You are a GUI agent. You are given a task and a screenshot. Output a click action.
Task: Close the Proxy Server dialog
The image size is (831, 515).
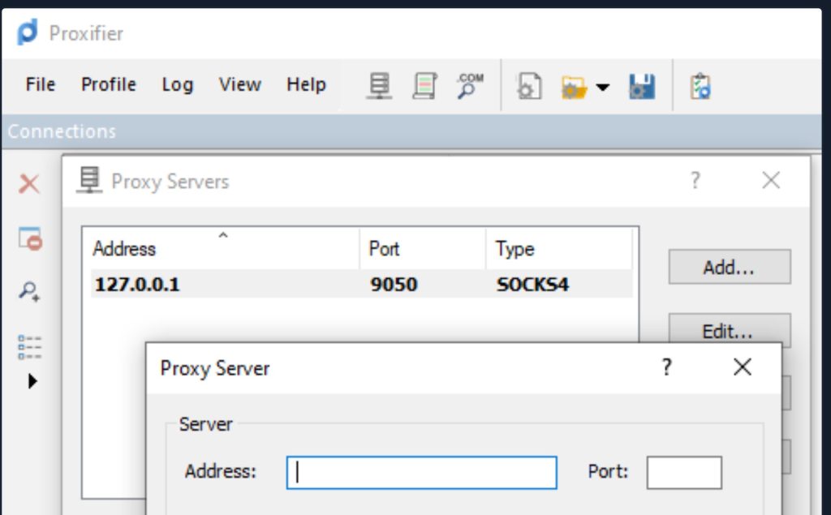(x=743, y=367)
